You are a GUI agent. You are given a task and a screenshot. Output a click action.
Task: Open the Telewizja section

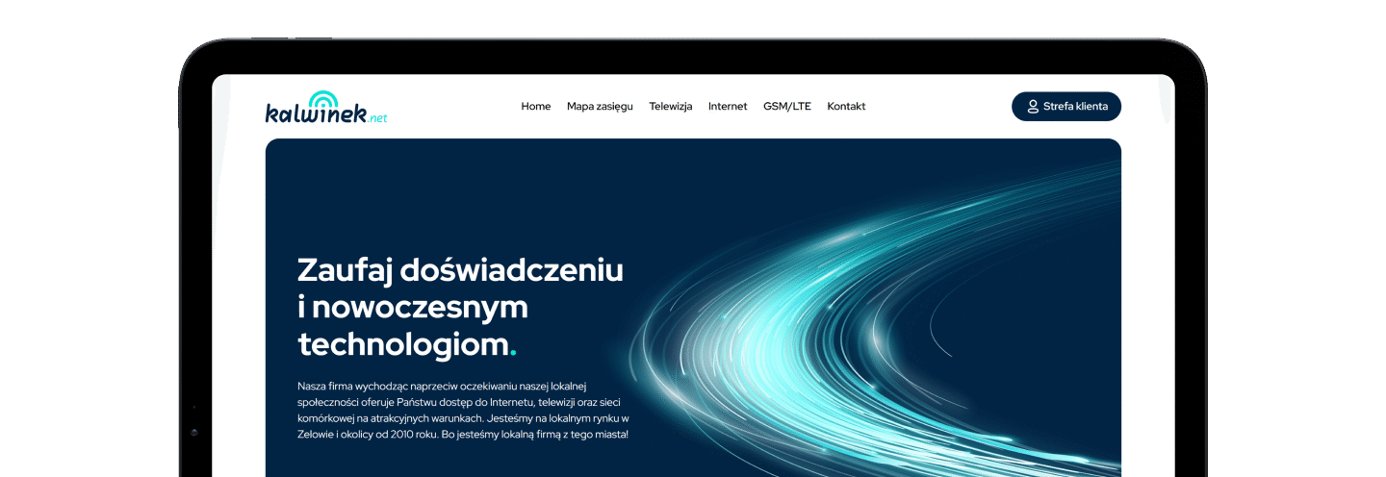(x=671, y=107)
